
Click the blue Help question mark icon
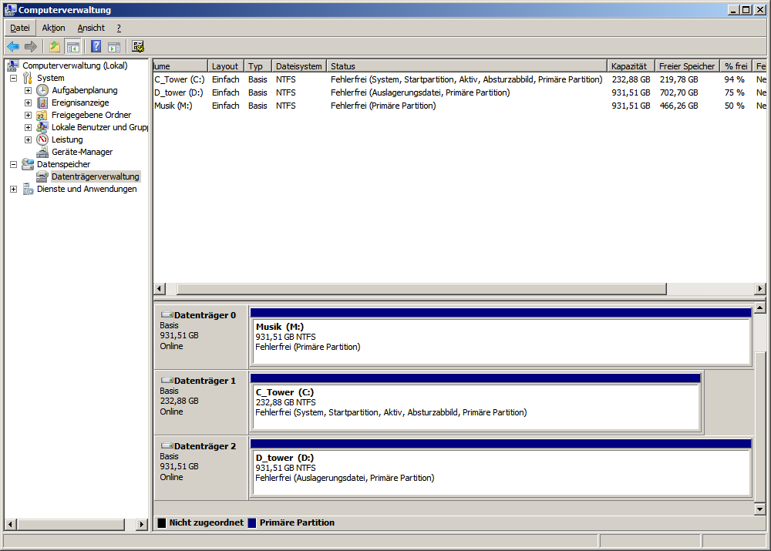click(96, 47)
